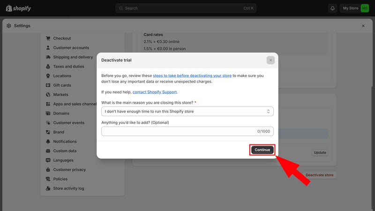Click the Shipping and delivery truck icon
The image size is (375, 211).
coord(48,57)
